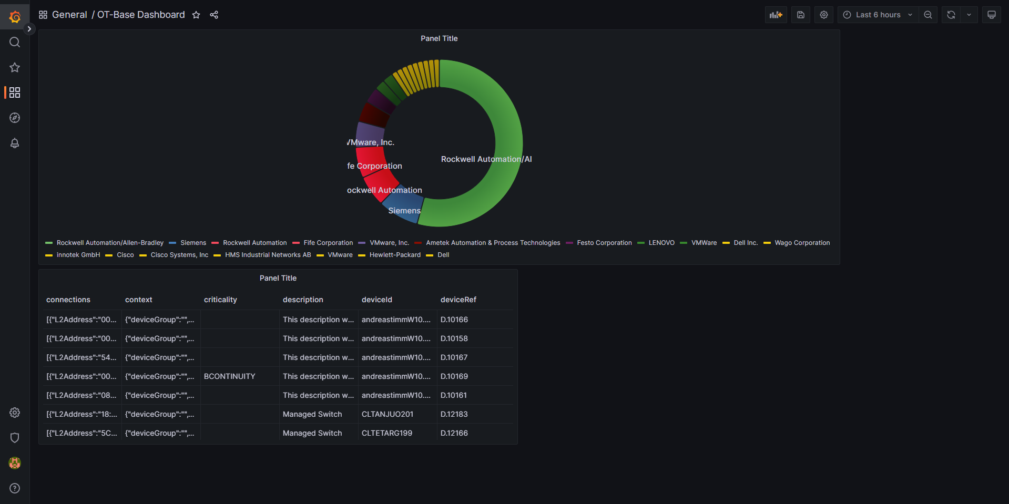Screen dimensions: 1009x504
Task: Click the connections cell in the D.10167 row
Action: [x=81, y=357]
